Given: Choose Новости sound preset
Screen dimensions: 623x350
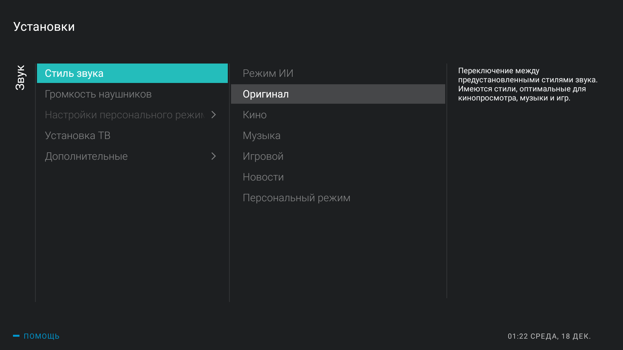Looking at the screenshot, I should (x=263, y=177).
